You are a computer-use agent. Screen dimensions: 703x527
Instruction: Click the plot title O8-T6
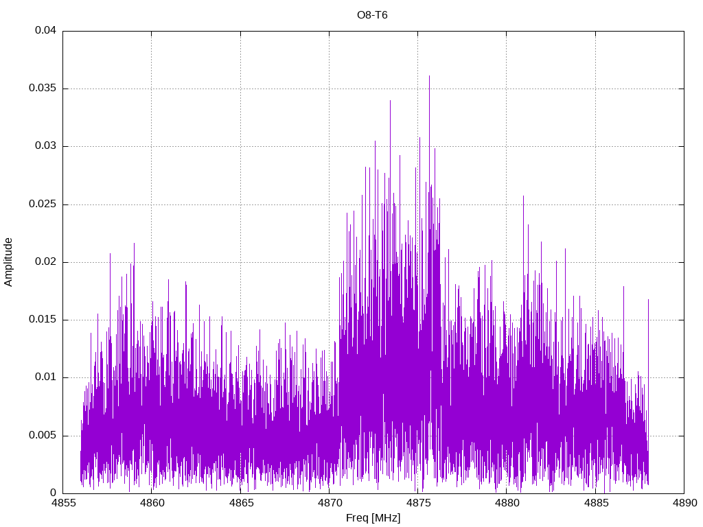373,14
